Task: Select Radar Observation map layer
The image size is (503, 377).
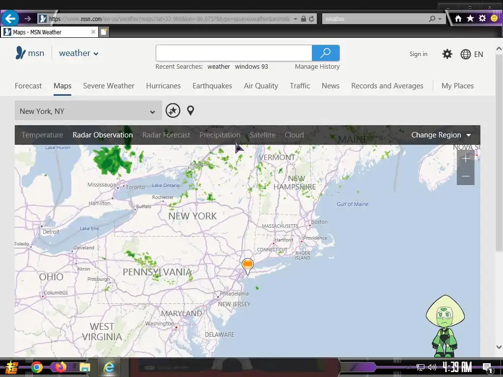Action: pos(103,135)
